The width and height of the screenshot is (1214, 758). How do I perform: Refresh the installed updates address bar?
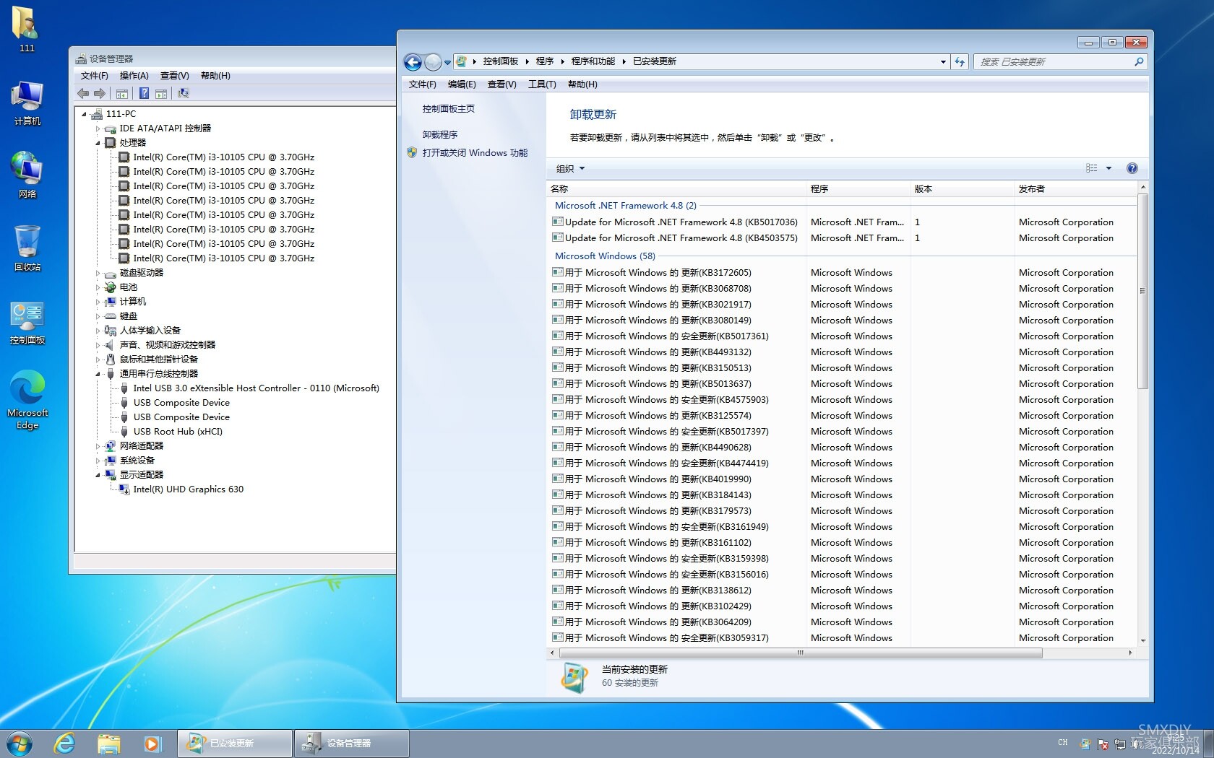(x=960, y=61)
